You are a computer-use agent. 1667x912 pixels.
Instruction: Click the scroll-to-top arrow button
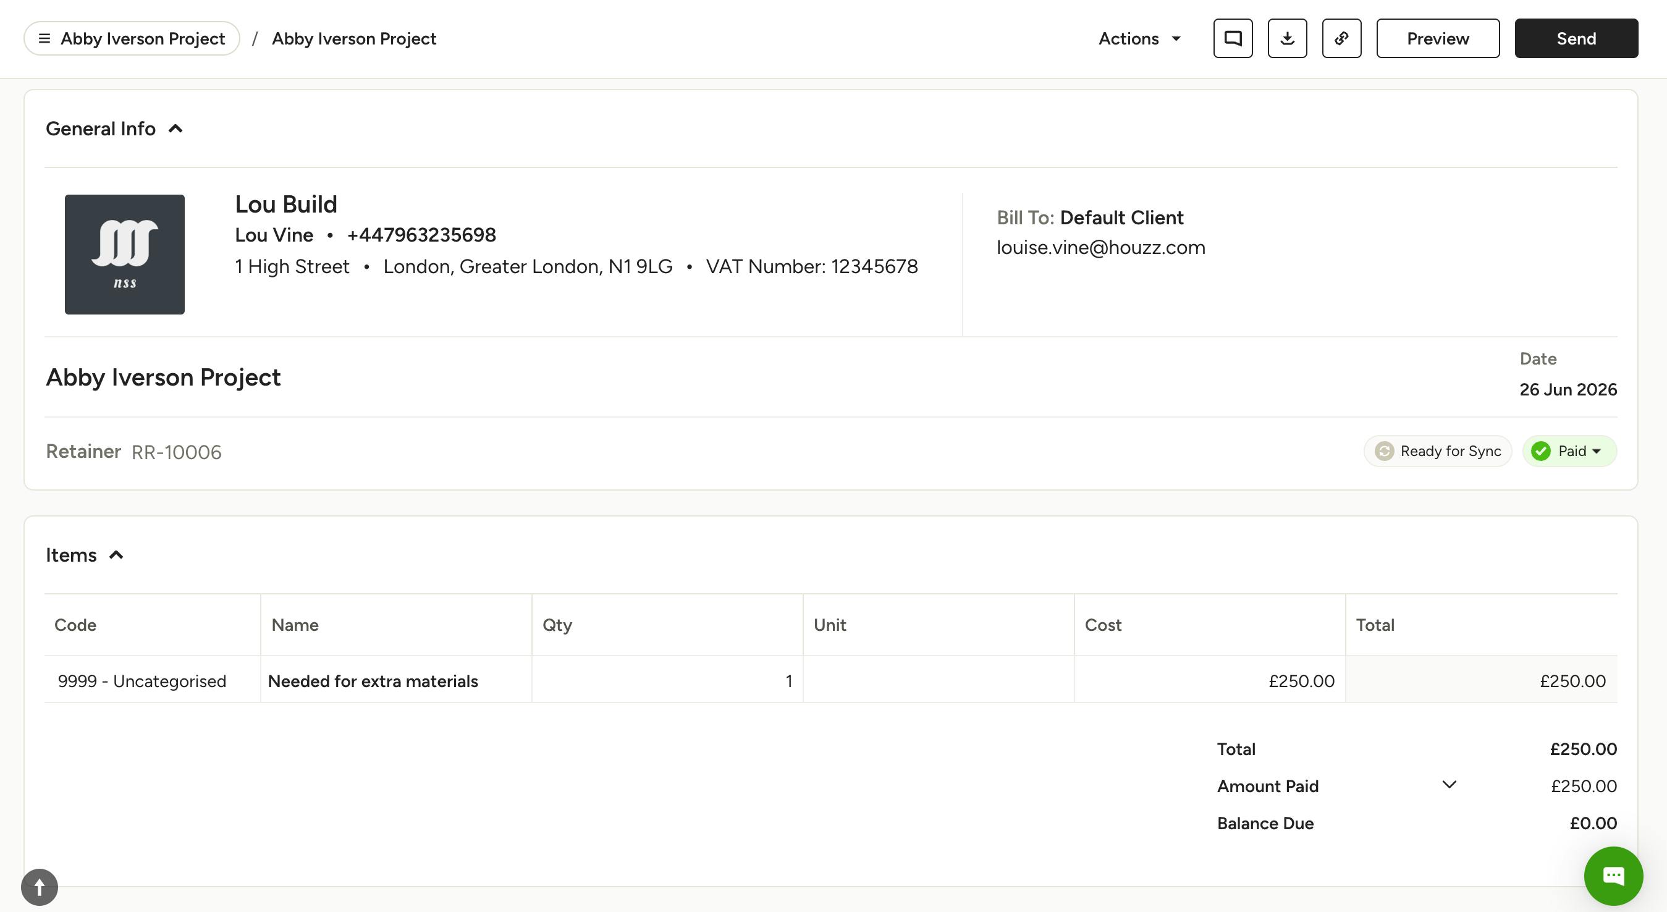(40, 887)
